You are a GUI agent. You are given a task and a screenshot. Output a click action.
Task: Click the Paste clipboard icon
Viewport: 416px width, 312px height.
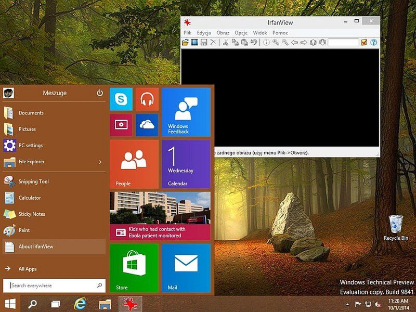(x=244, y=42)
